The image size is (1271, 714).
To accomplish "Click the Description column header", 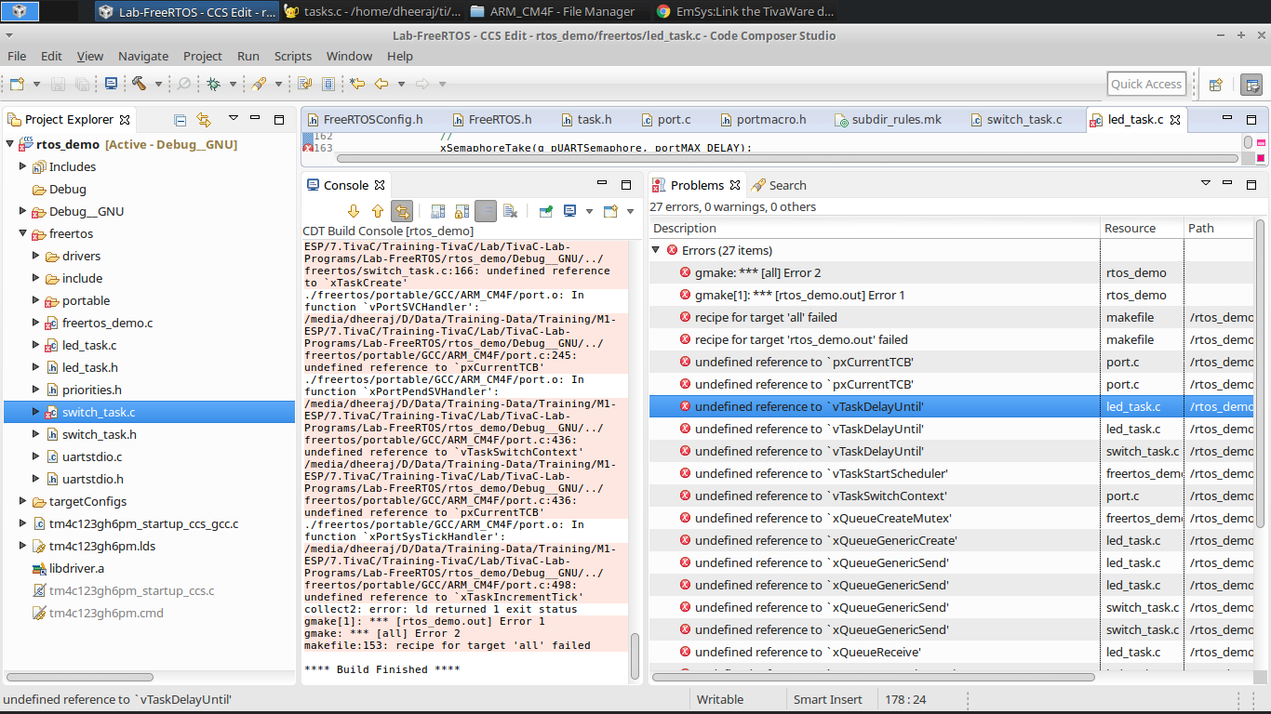I will tap(874, 228).
